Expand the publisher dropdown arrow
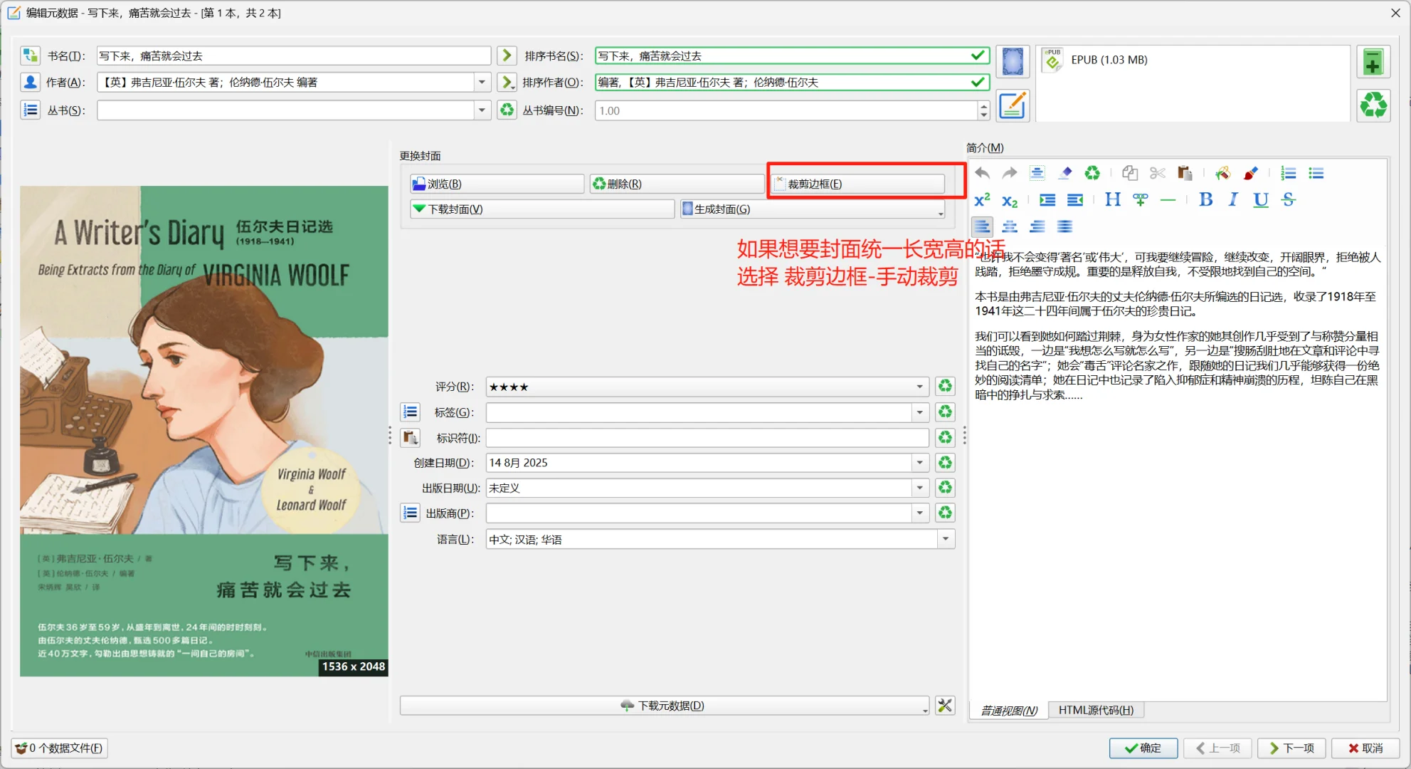 coord(919,513)
